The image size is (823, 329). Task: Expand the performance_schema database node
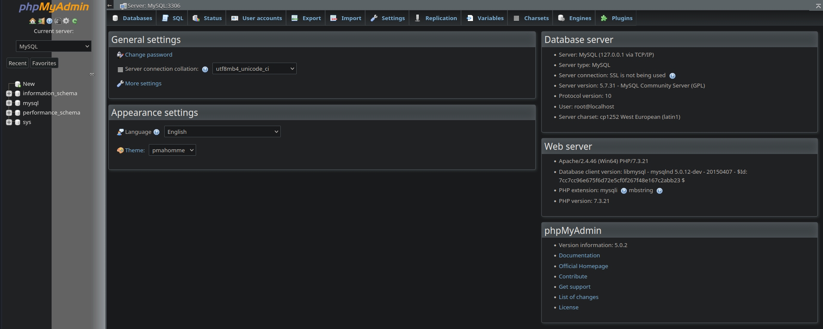[x=9, y=113]
